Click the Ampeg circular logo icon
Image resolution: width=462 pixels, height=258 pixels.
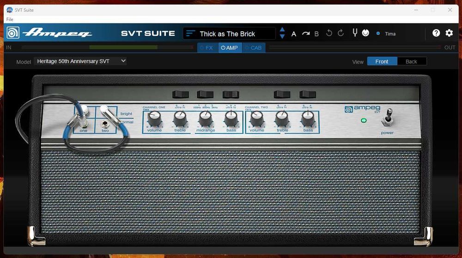pos(12,33)
